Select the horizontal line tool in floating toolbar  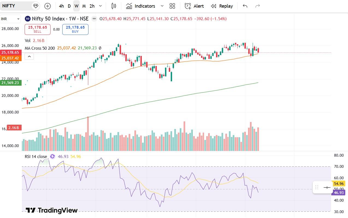pyautogui.click(x=327, y=187)
